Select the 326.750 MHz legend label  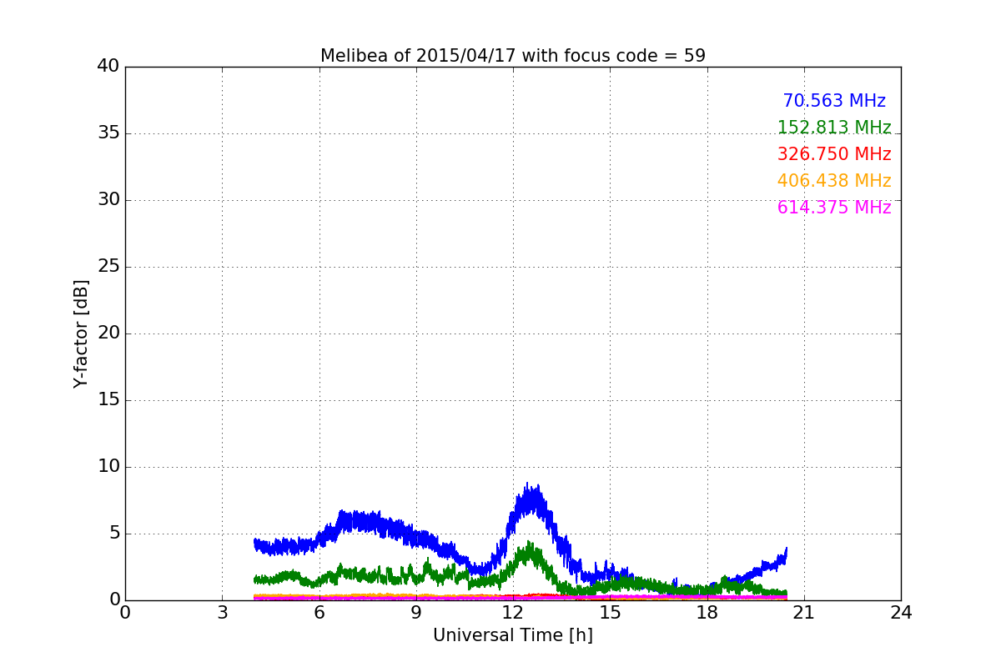pos(834,154)
